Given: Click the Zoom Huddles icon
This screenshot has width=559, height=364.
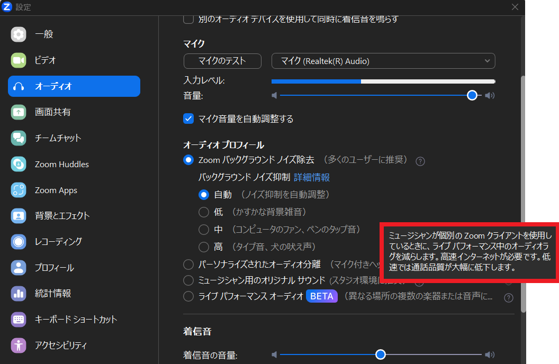Looking at the screenshot, I should pos(19,164).
